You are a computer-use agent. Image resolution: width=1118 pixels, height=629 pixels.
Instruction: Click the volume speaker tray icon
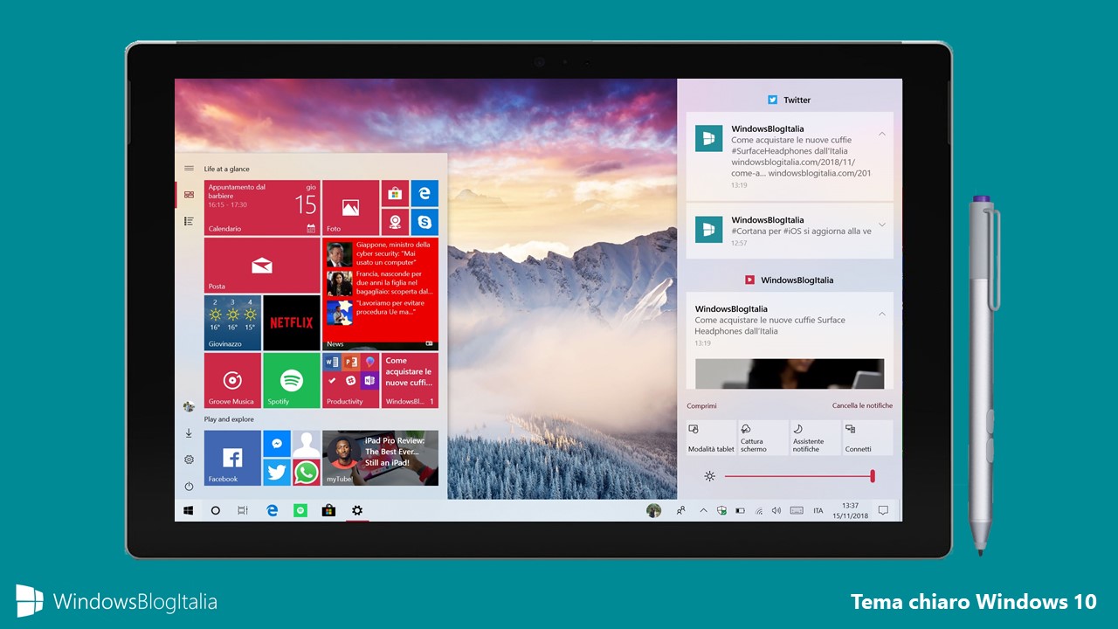click(776, 510)
